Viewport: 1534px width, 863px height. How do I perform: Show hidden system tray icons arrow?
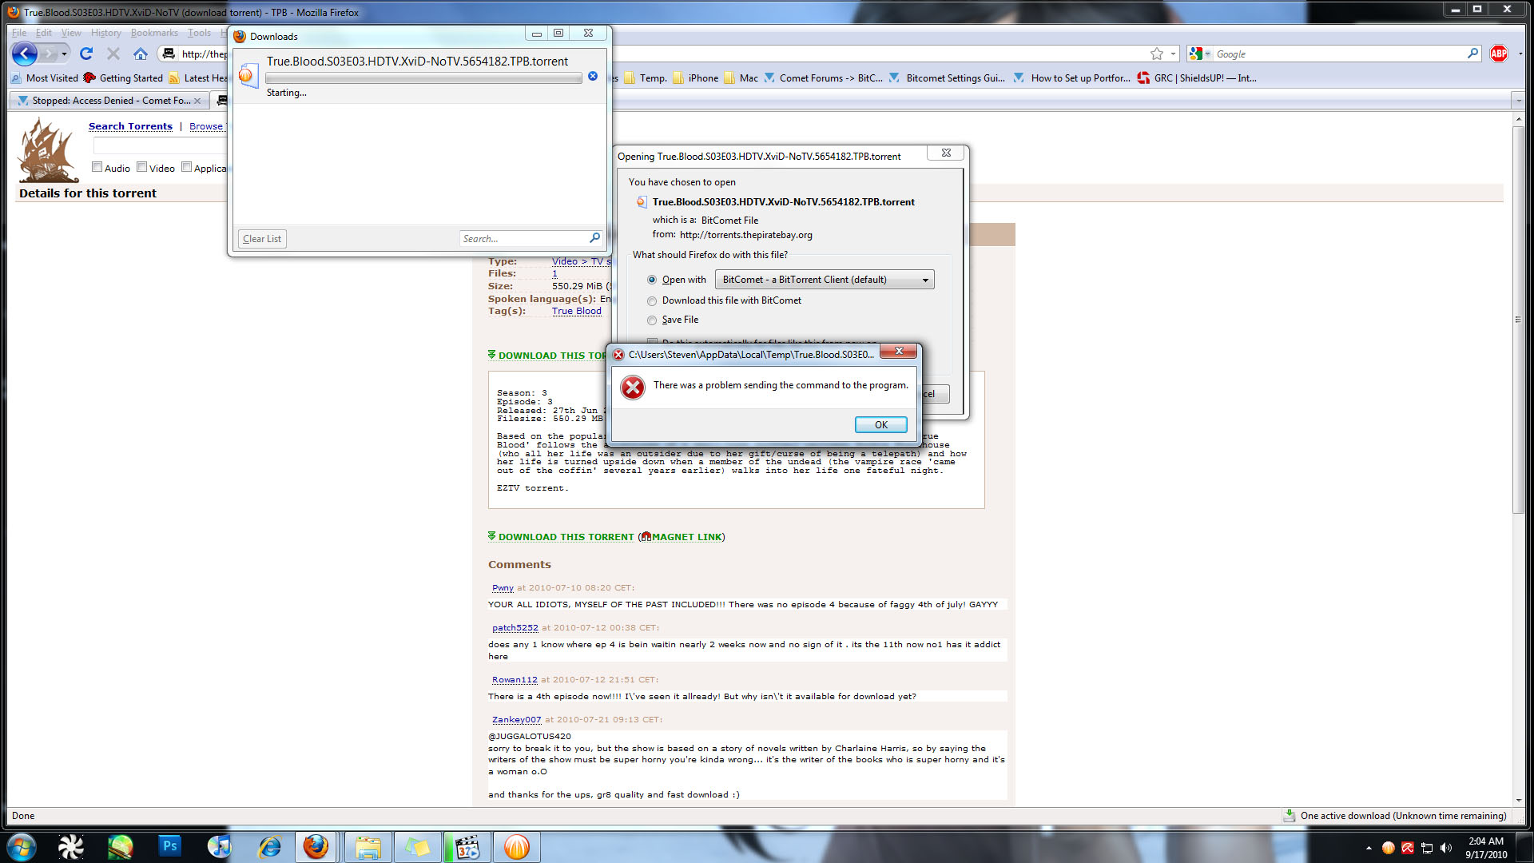click(x=1369, y=848)
